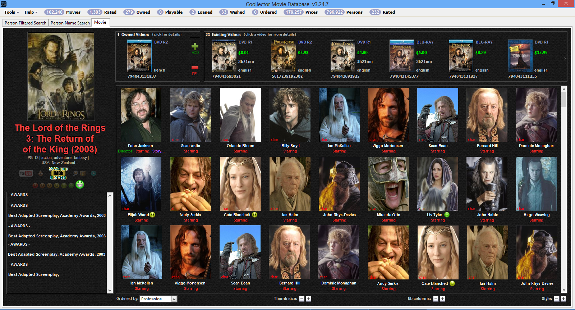Viewport: 575px width, 310px height.
Task: Click the speech bubble comment icon
Action: tap(75, 173)
